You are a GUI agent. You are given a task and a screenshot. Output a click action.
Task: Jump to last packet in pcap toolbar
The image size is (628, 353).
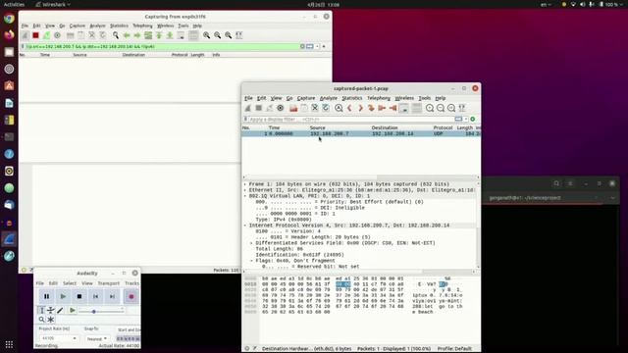click(x=392, y=108)
